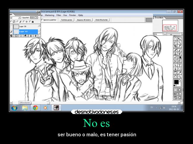This screenshot has height=144, width=193.
Task: Create a new layer set folder
Action: (x=21, y=36)
